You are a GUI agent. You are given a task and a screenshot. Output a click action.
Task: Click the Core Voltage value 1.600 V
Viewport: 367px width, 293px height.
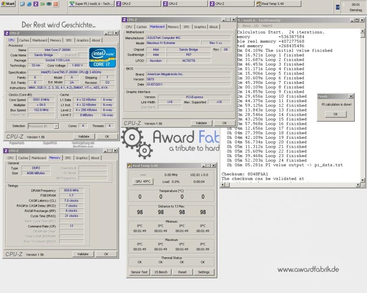(77, 66)
